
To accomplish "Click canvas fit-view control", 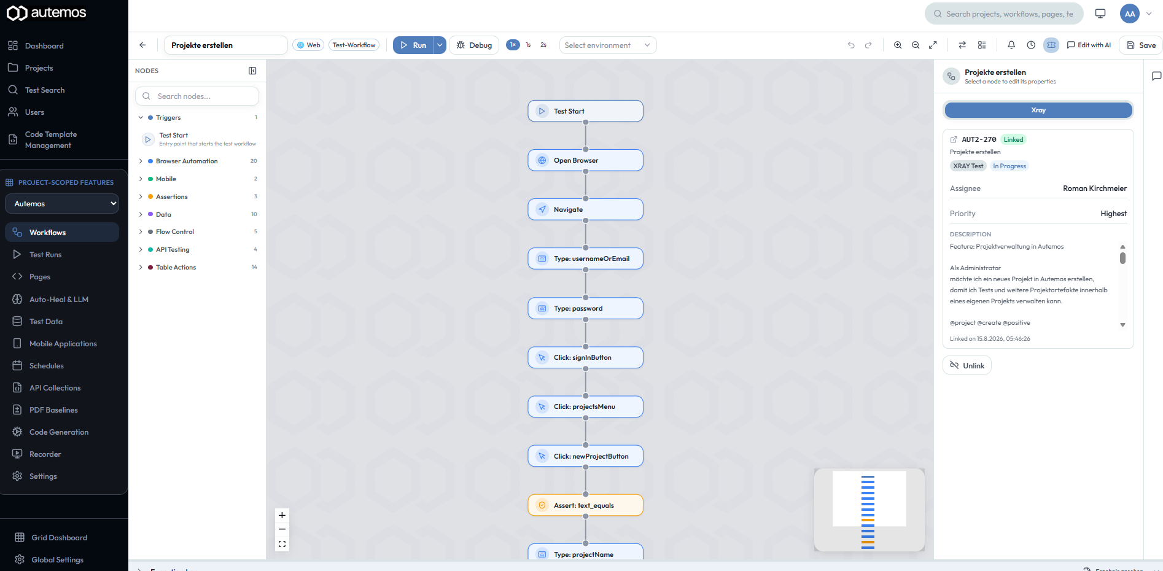I will point(282,544).
